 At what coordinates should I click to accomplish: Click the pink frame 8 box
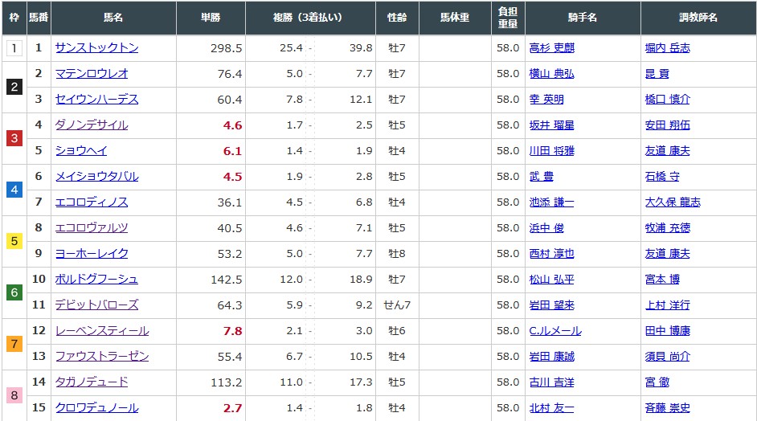pos(14,395)
